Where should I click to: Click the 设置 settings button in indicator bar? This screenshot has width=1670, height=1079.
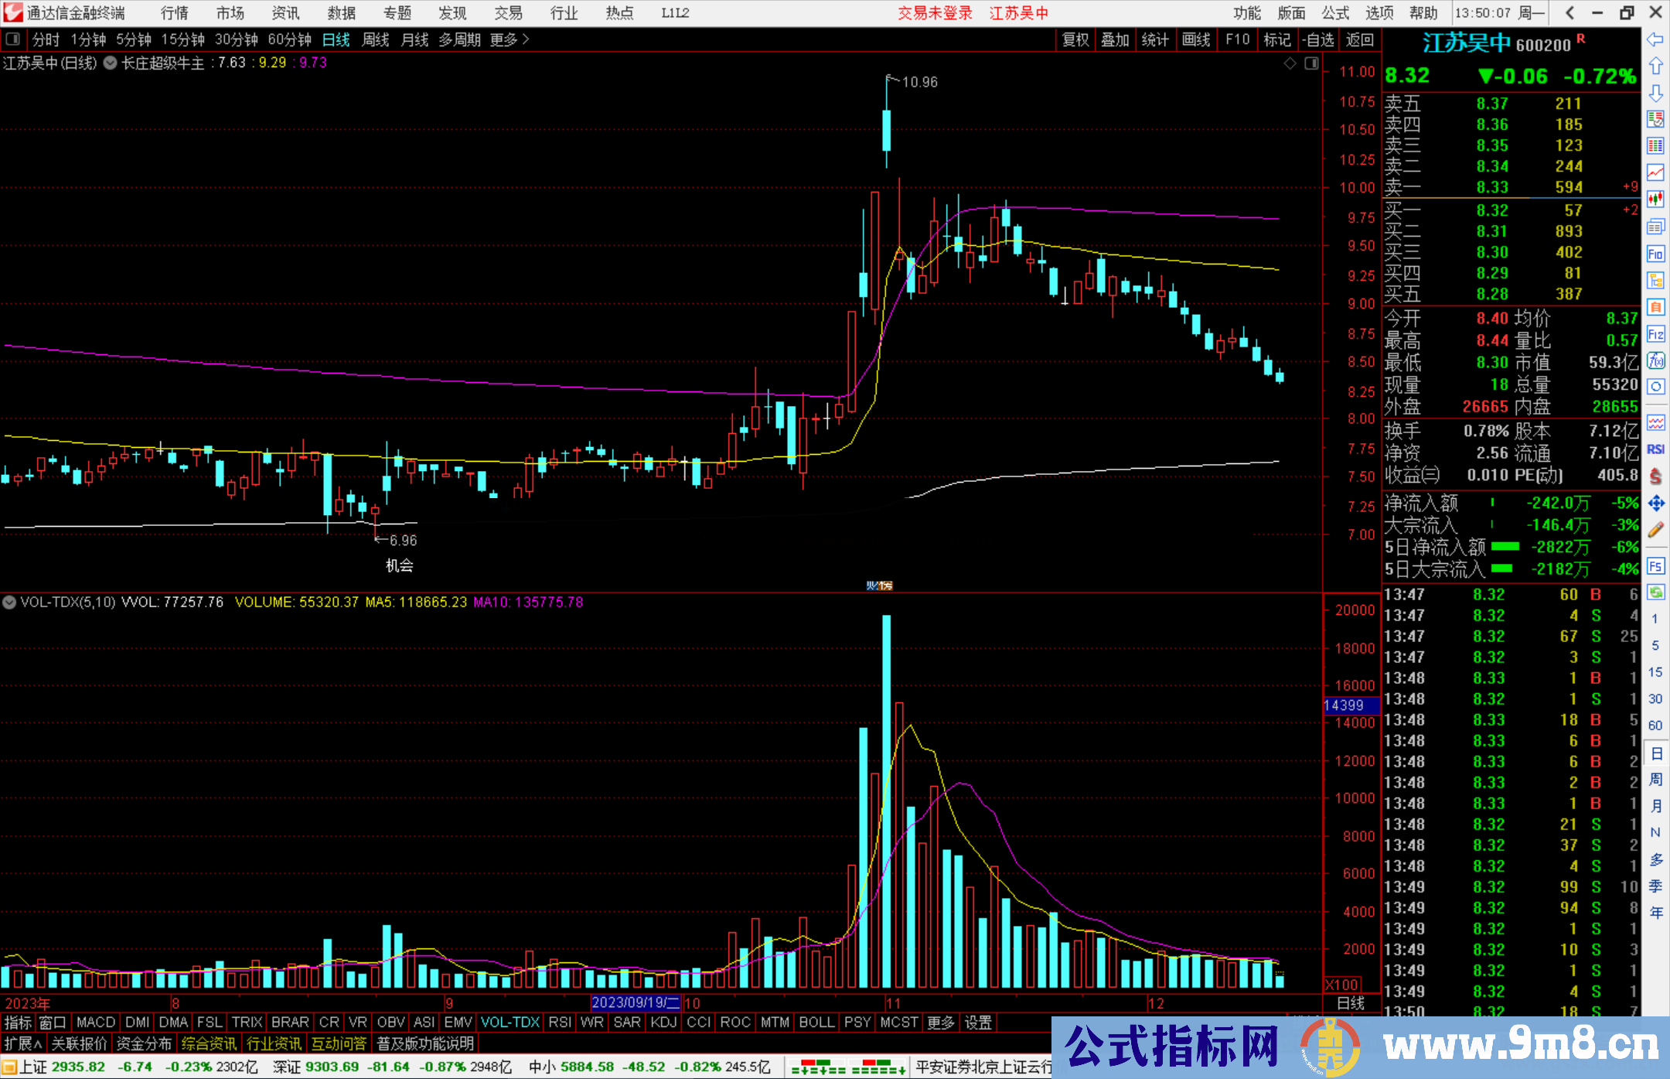pyautogui.click(x=978, y=1023)
